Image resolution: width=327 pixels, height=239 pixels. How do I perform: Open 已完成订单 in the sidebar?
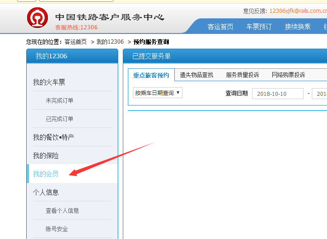coord(59,119)
